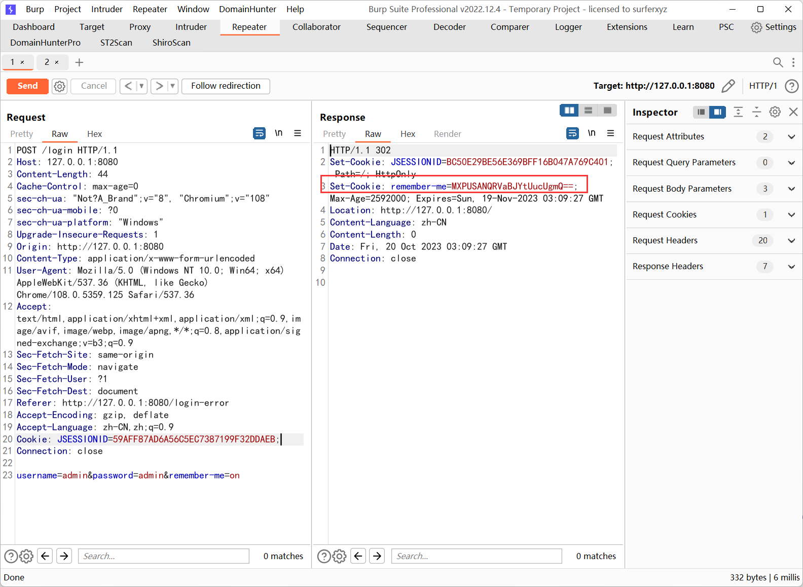Screen dimensions: 803x587
Task: Open the ShiroScan extension tab
Action: tap(171, 43)
